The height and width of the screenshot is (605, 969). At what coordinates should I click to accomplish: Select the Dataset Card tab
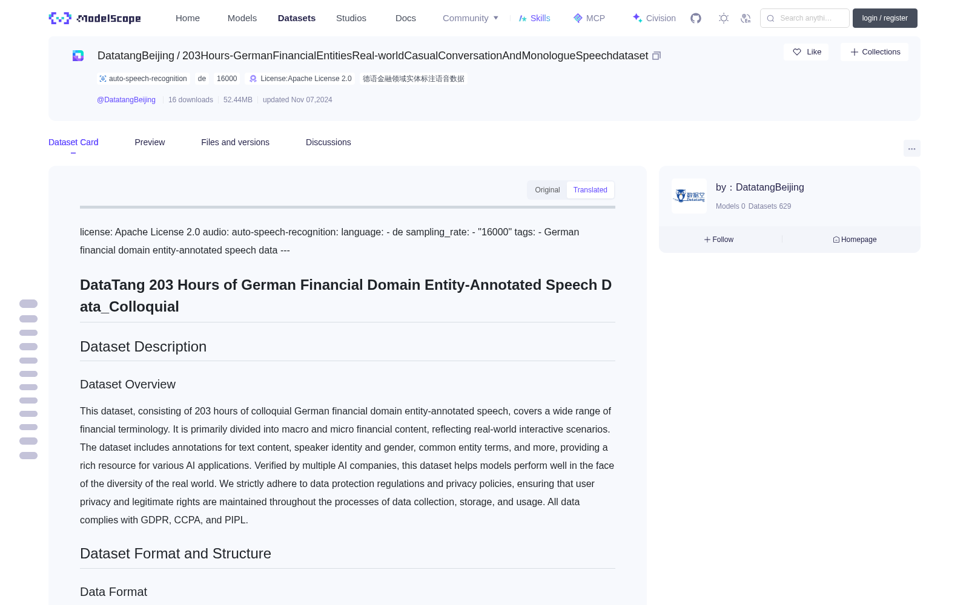point(73,142)
